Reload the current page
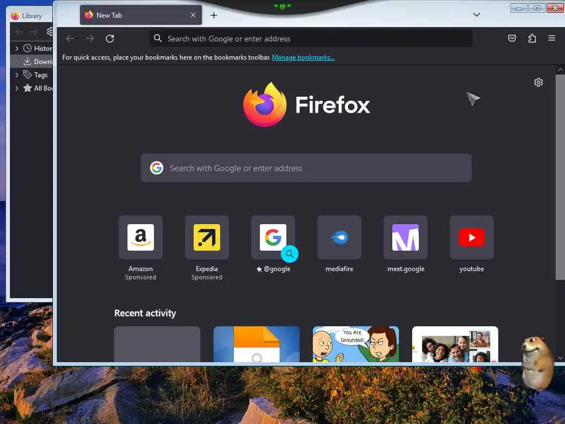This screenshot has height=424, width=565. click(x=110, y=39)
